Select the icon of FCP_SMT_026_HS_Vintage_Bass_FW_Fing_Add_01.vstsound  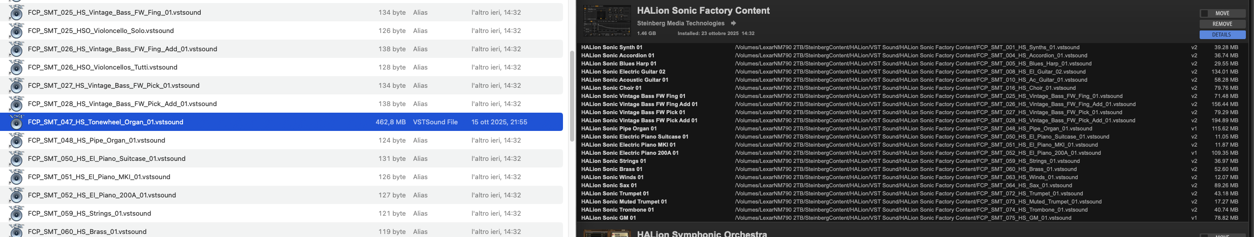(x=16, y=49)
